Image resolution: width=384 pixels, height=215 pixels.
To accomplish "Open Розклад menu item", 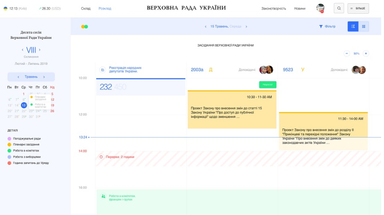I will (105, 9).
